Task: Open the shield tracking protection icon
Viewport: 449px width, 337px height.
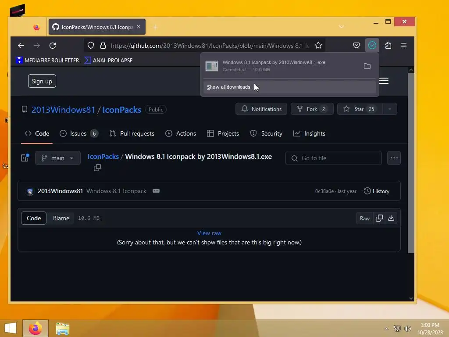Action: [91, 45]
